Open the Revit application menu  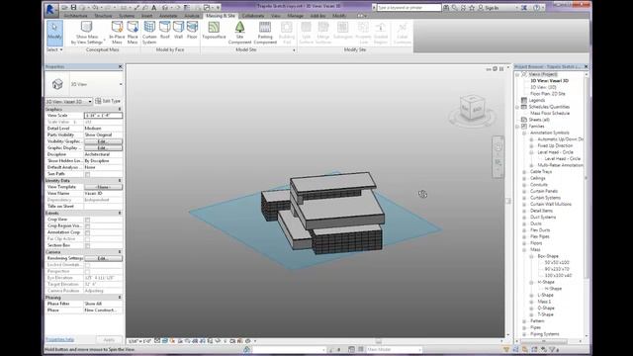point(50,9)
